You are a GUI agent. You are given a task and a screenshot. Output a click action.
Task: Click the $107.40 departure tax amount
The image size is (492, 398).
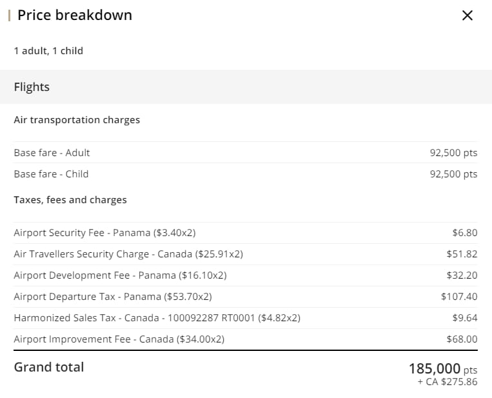tap(459, 297)
